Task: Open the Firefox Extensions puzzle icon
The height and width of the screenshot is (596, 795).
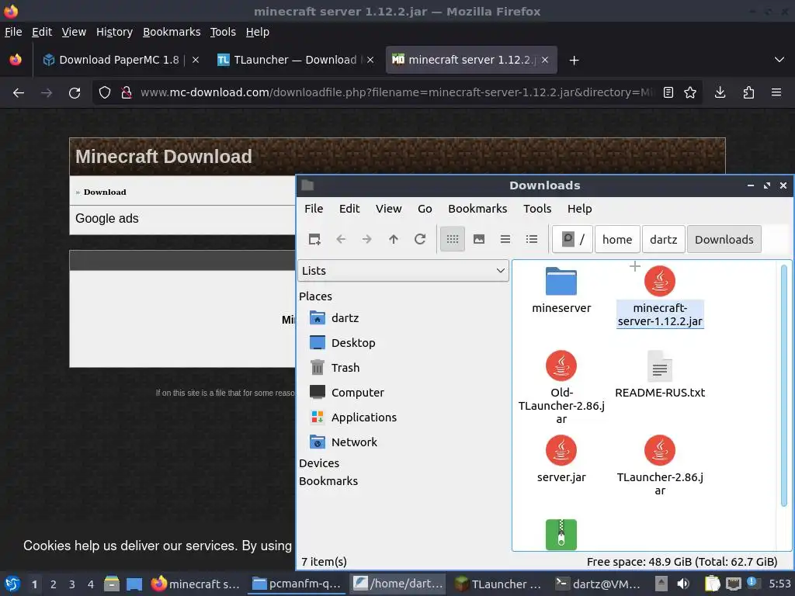Action: pyautogui.click(x=748, y=93)
